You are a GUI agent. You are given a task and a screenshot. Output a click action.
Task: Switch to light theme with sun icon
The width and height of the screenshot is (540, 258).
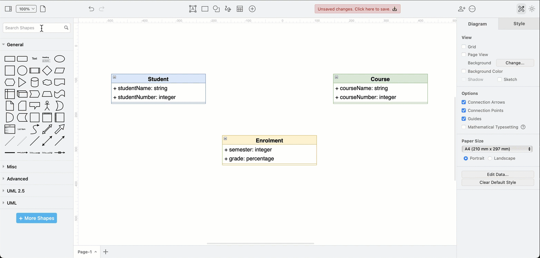pyautogui.click(x=532, y=9)
